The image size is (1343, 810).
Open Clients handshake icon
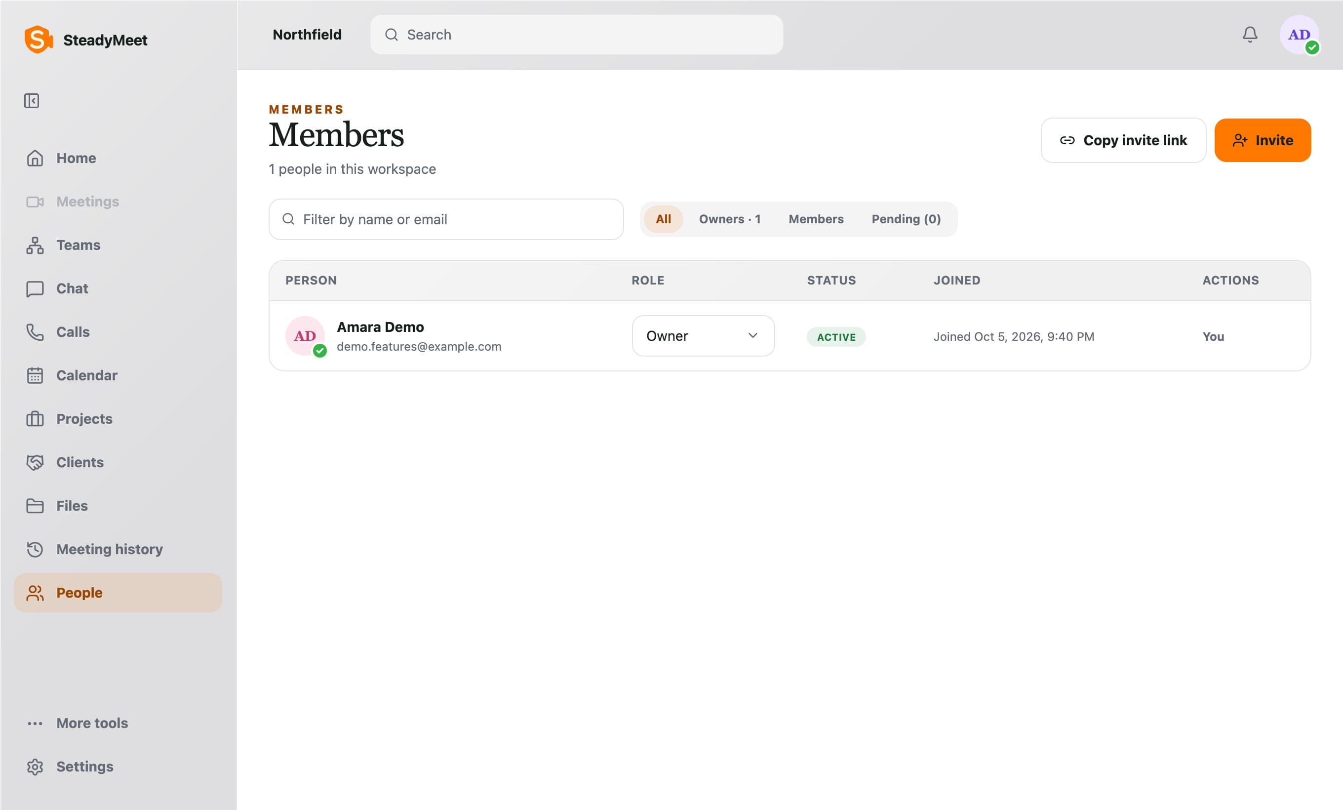click(x=35, y=463)
